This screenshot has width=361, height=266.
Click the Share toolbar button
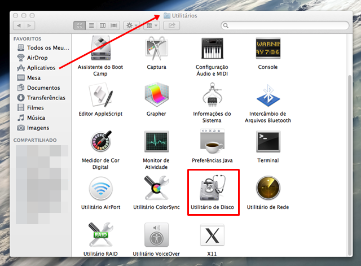(171, 25)
